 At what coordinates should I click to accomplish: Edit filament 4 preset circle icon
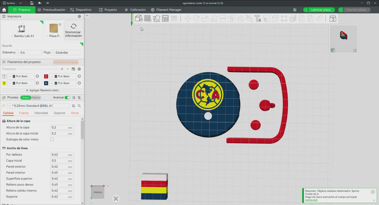click(x=79, y=83)
